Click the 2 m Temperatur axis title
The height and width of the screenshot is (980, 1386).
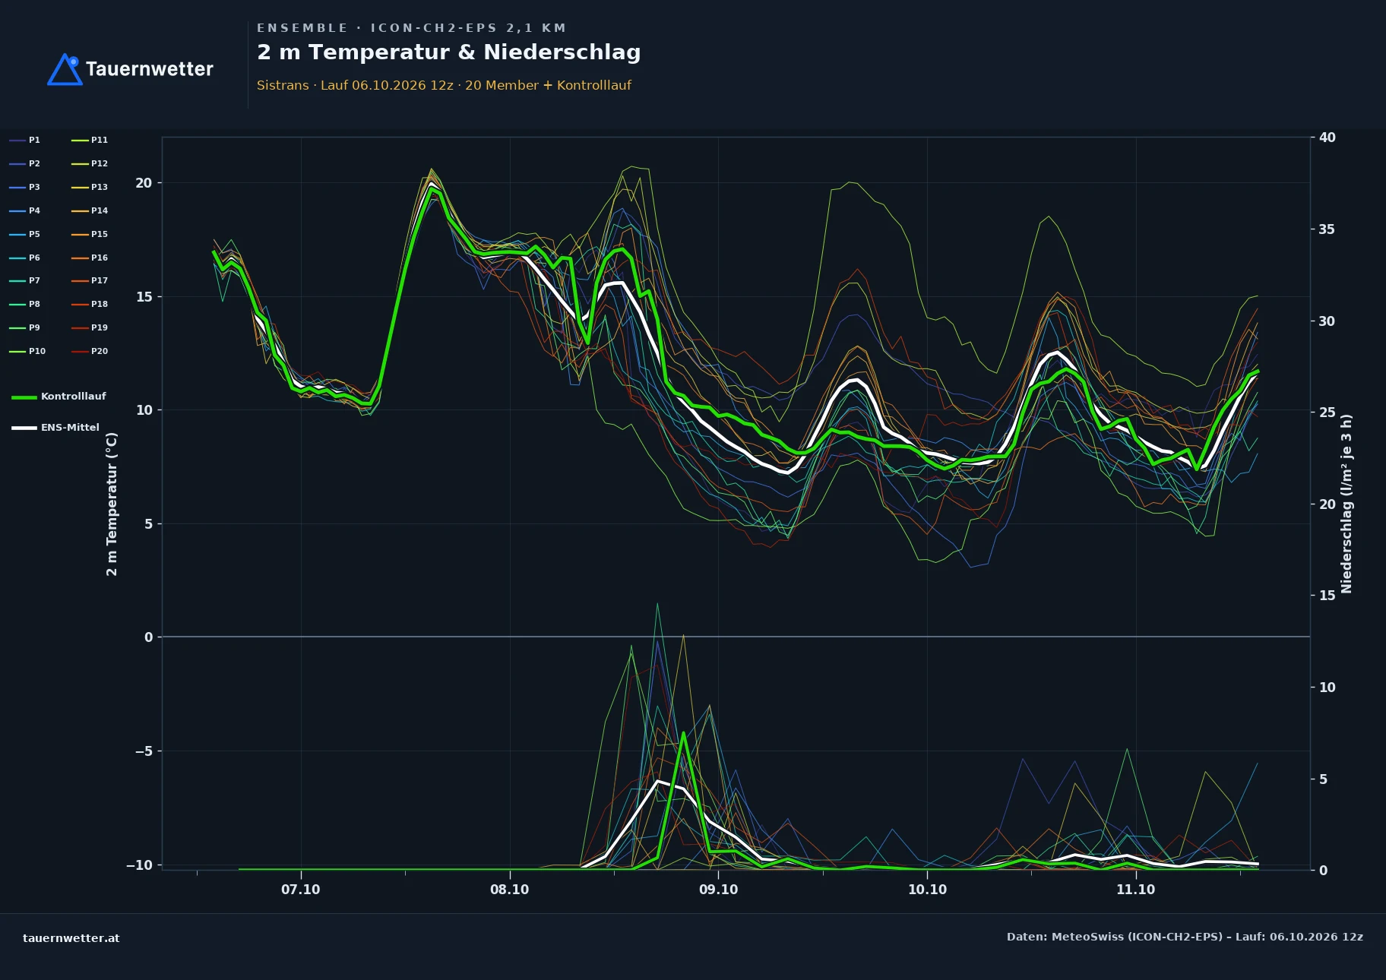coord(112,504)
